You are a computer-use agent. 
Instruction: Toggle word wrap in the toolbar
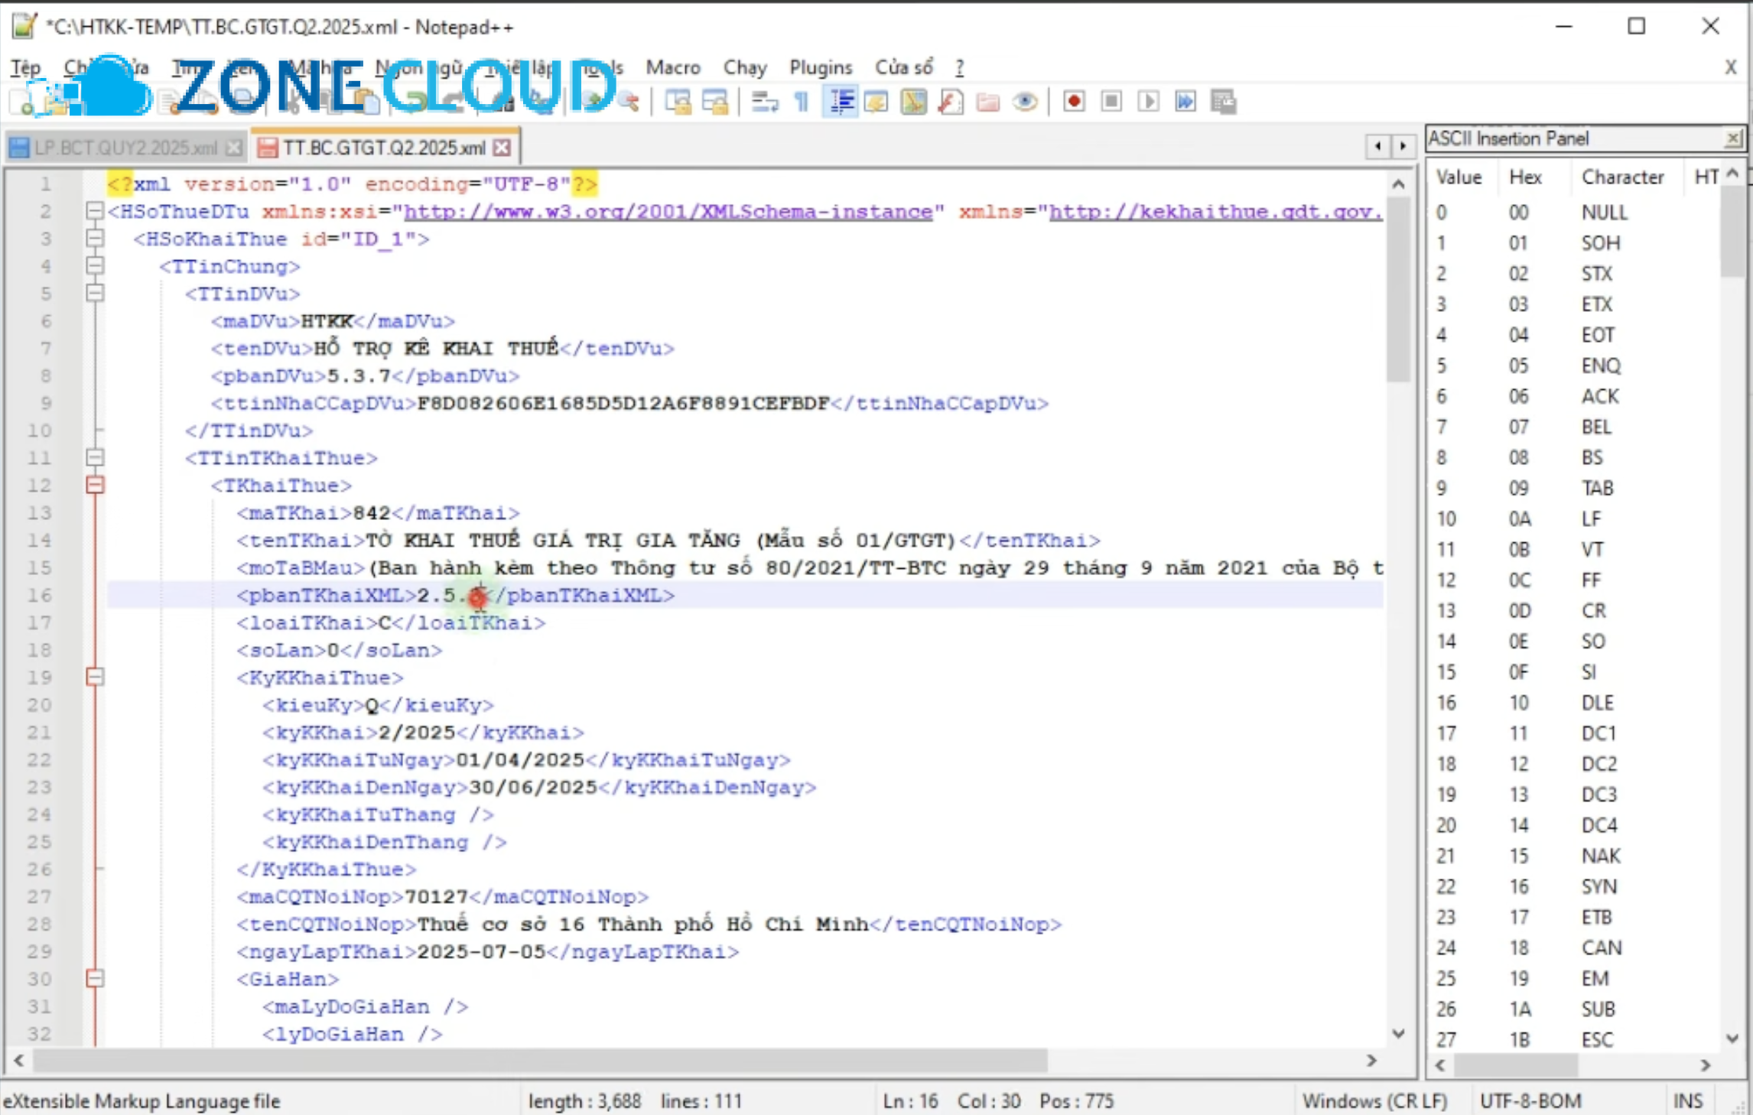[764, 102]
